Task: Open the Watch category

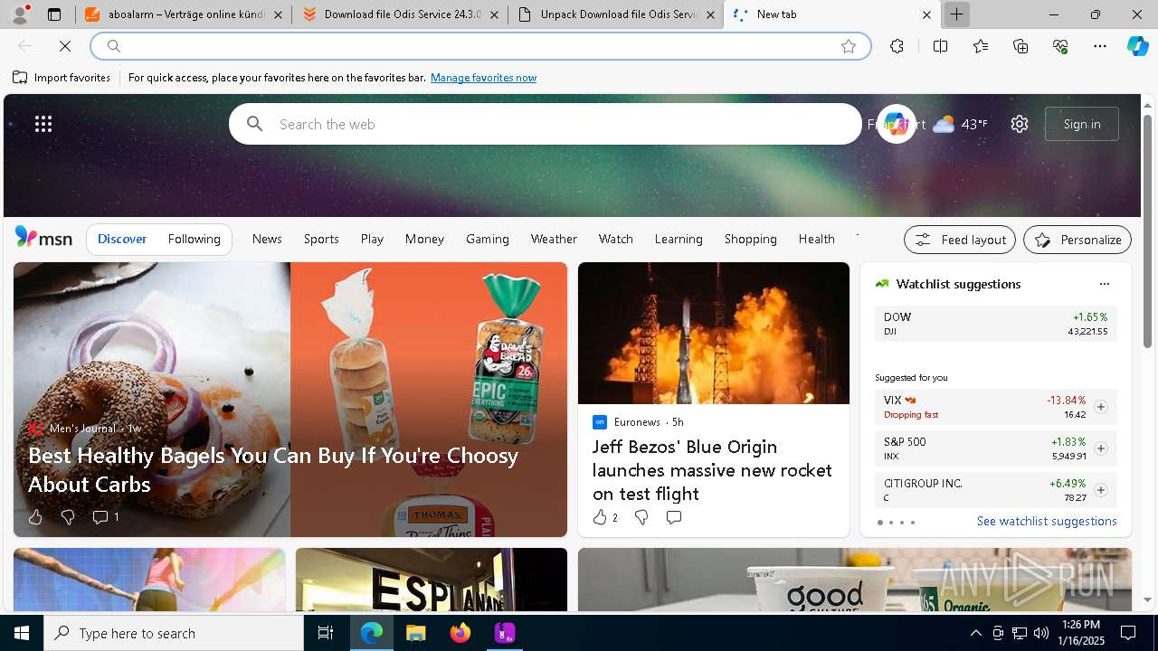Action: click(x=616, y=239)
